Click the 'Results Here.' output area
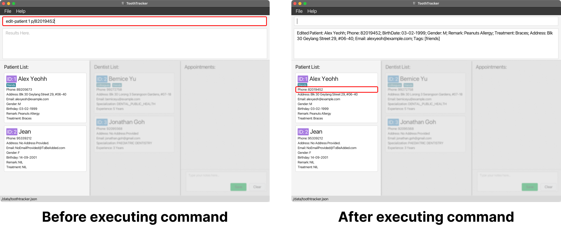 135,44
